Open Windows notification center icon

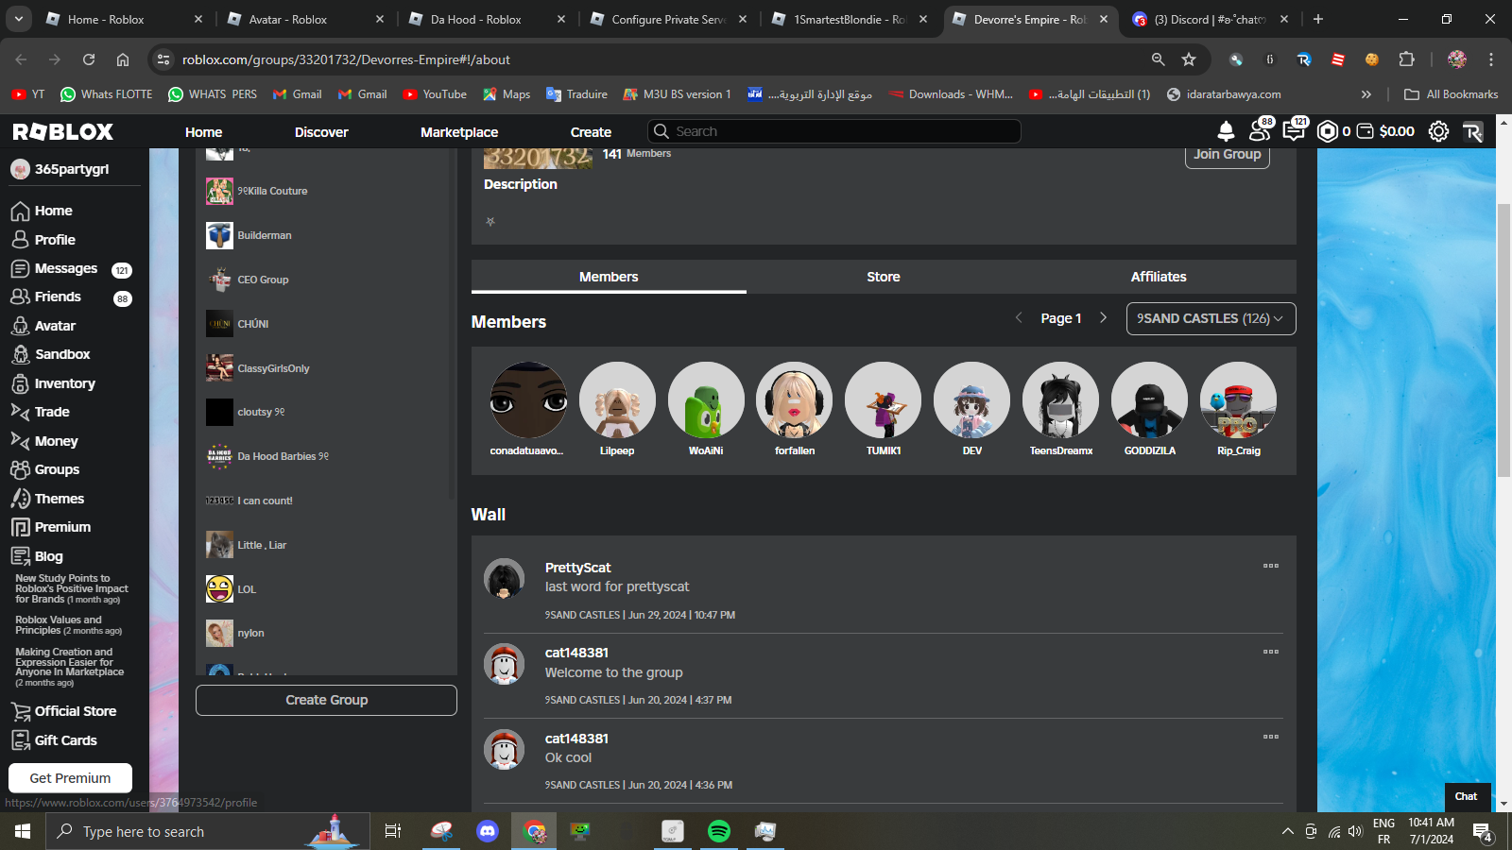(1482, 831)
